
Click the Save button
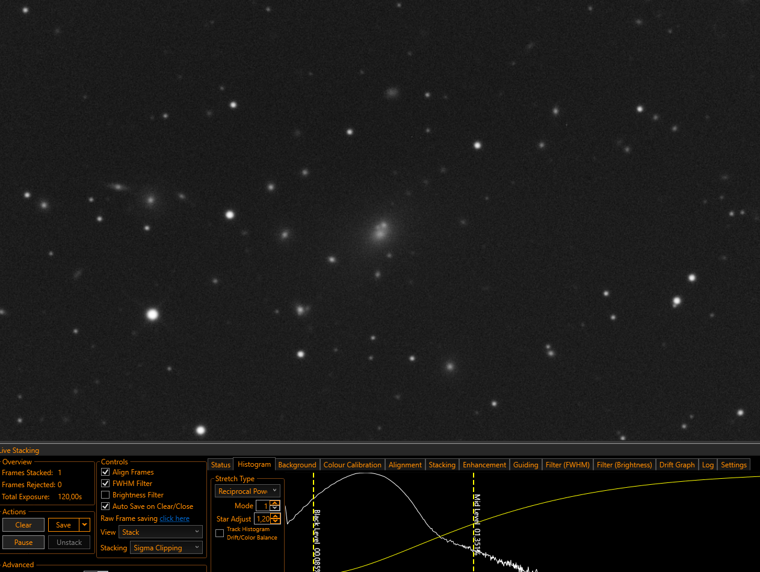[x=64, y=525]
